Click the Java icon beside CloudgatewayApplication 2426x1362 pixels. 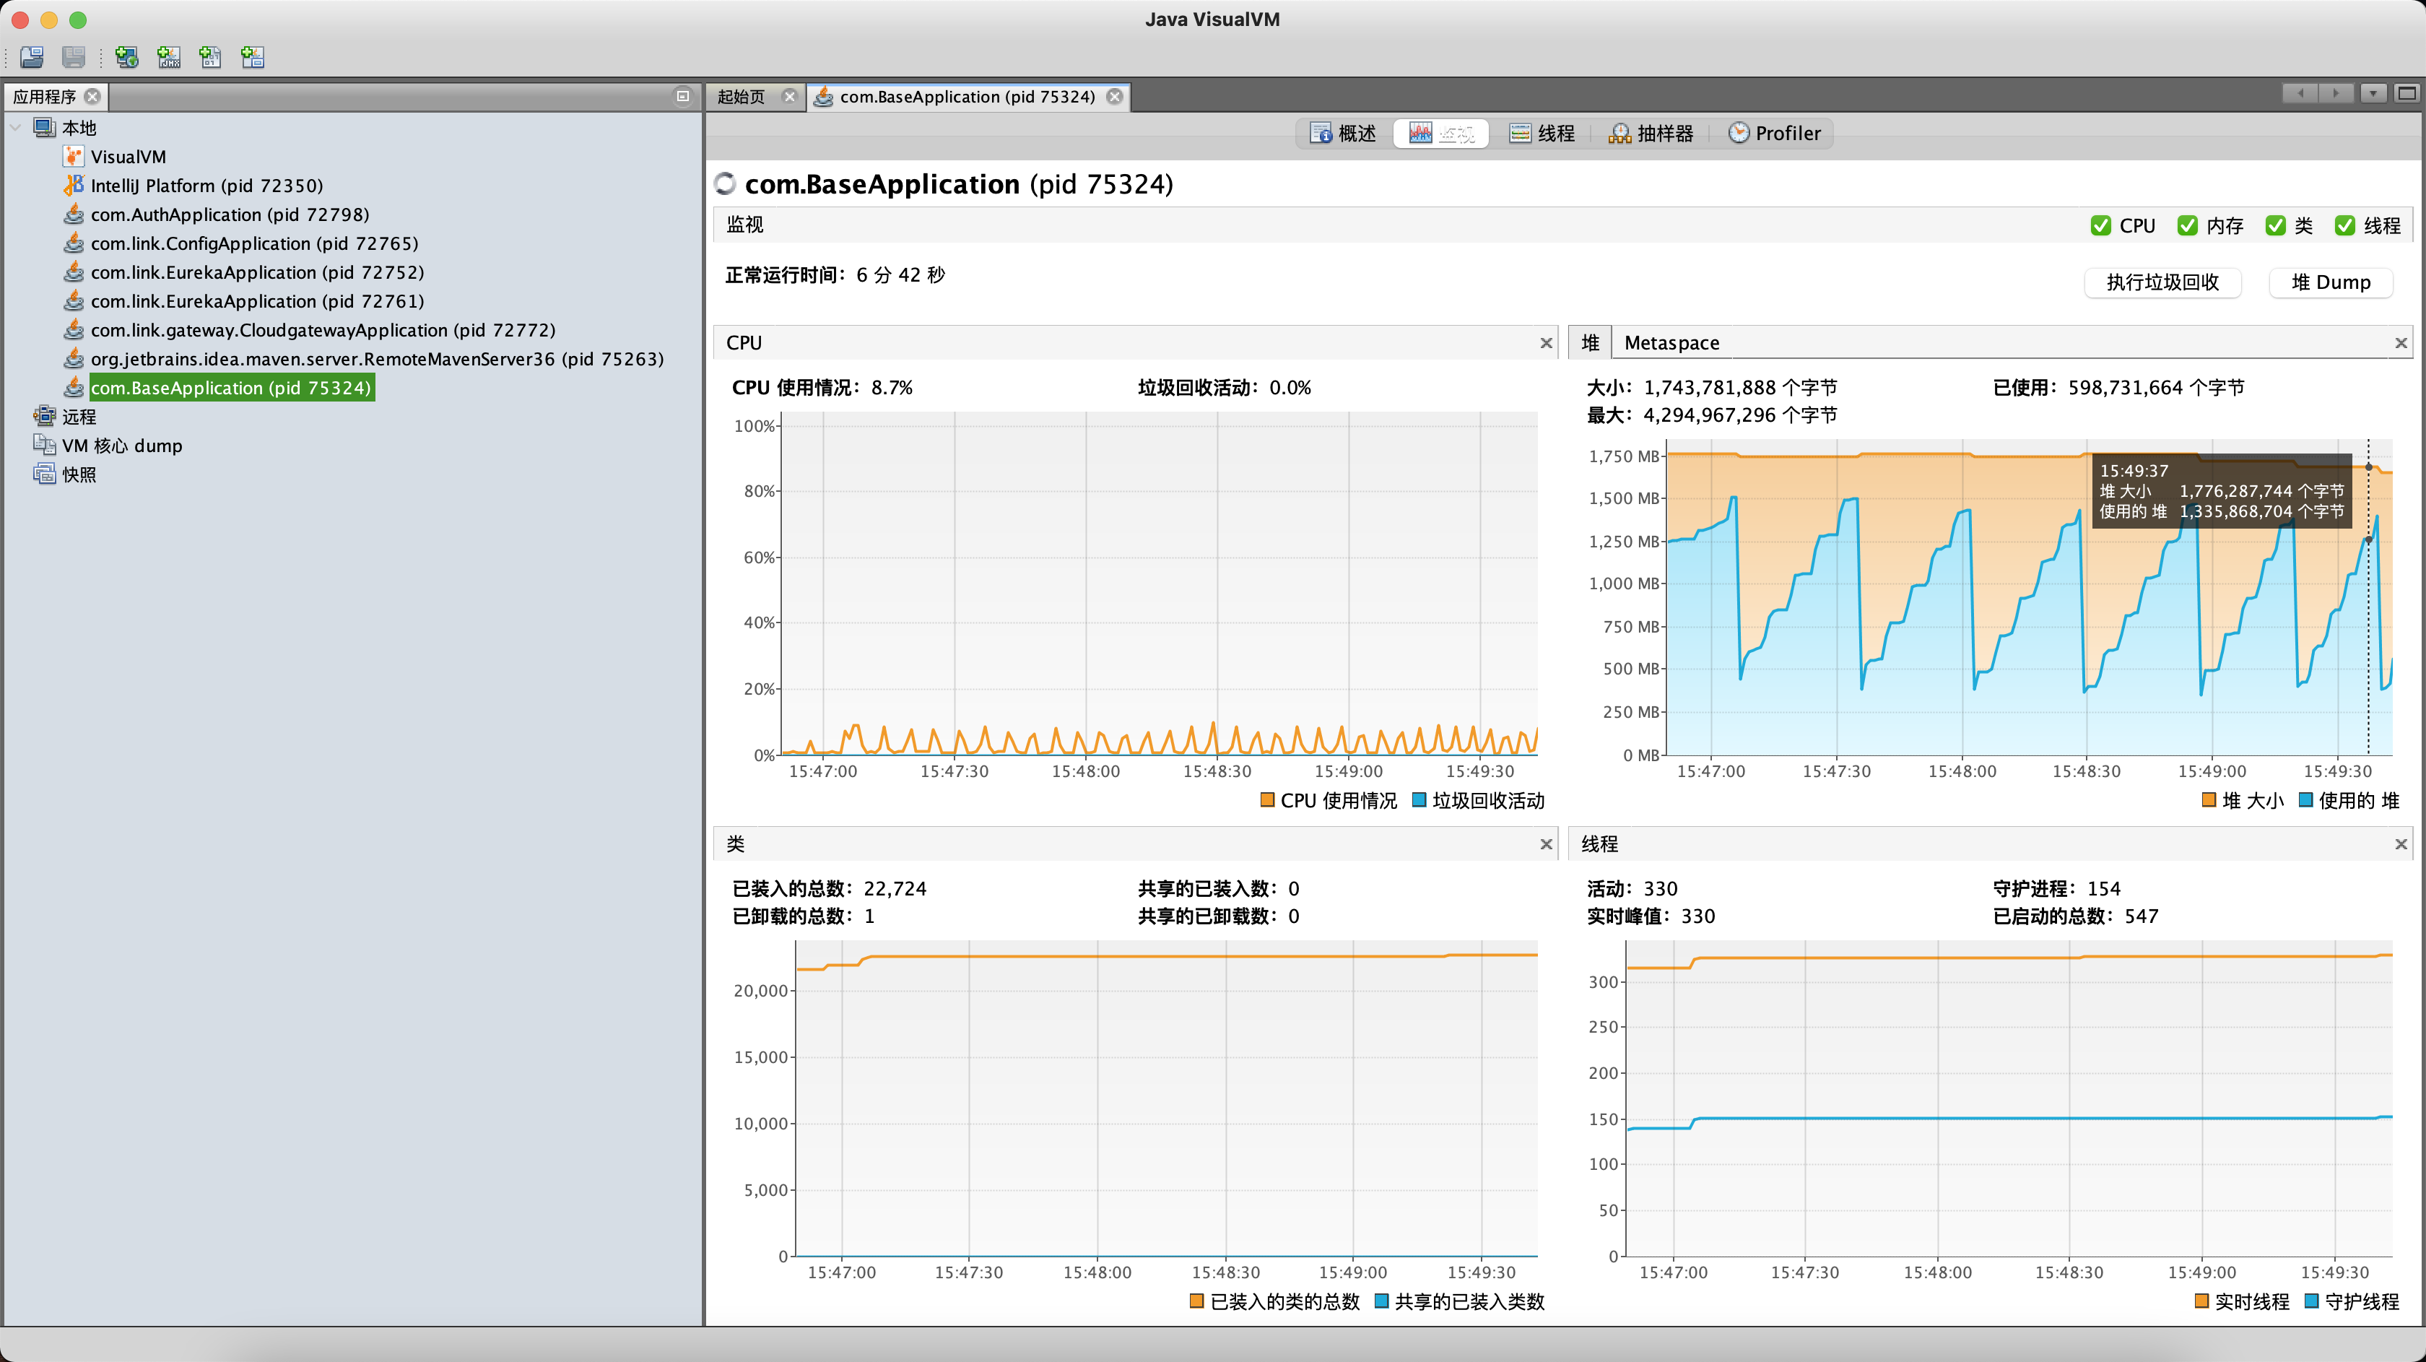(74, 330)
